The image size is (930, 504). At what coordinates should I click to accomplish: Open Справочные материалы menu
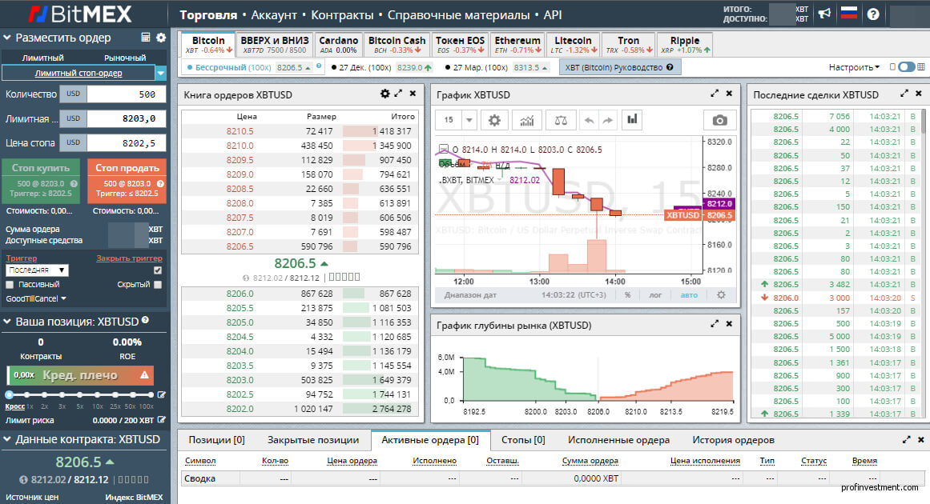click(458, 15)
